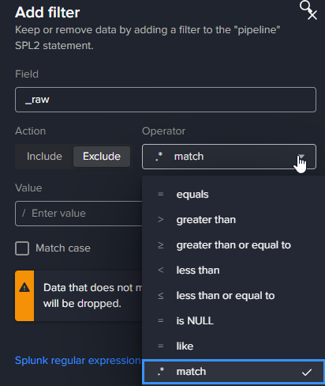This screenshot has height=386, width=325.
Task: Open Splunk regular expression link
Action: pos(78,361)
